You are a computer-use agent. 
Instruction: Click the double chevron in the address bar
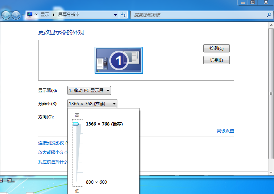pyautogui.click(x=36, y=15)
